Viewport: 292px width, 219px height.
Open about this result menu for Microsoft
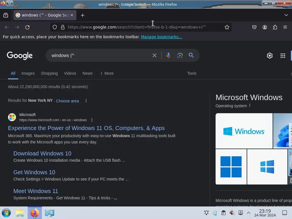point(92,120)
